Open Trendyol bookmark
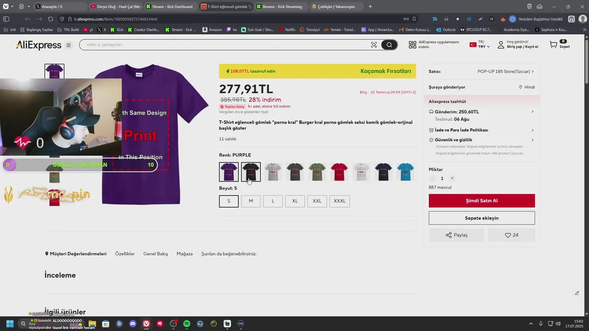Image resolution: width=589 pixels, height=331 pixels. [309, 29]
